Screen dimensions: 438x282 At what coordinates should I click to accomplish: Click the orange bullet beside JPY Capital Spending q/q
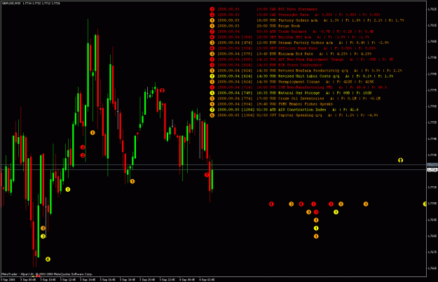point(212,115)
